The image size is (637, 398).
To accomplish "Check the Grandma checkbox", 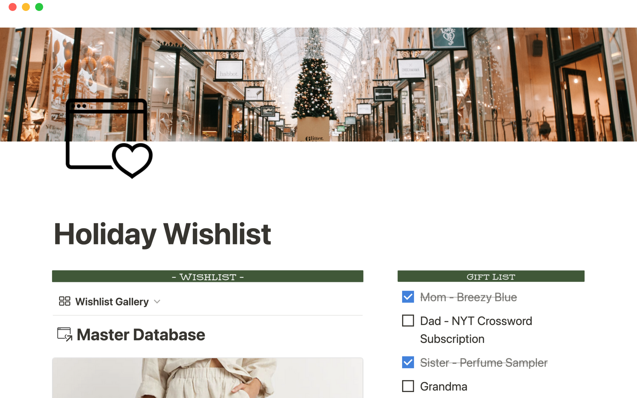I will pos(408,386).
